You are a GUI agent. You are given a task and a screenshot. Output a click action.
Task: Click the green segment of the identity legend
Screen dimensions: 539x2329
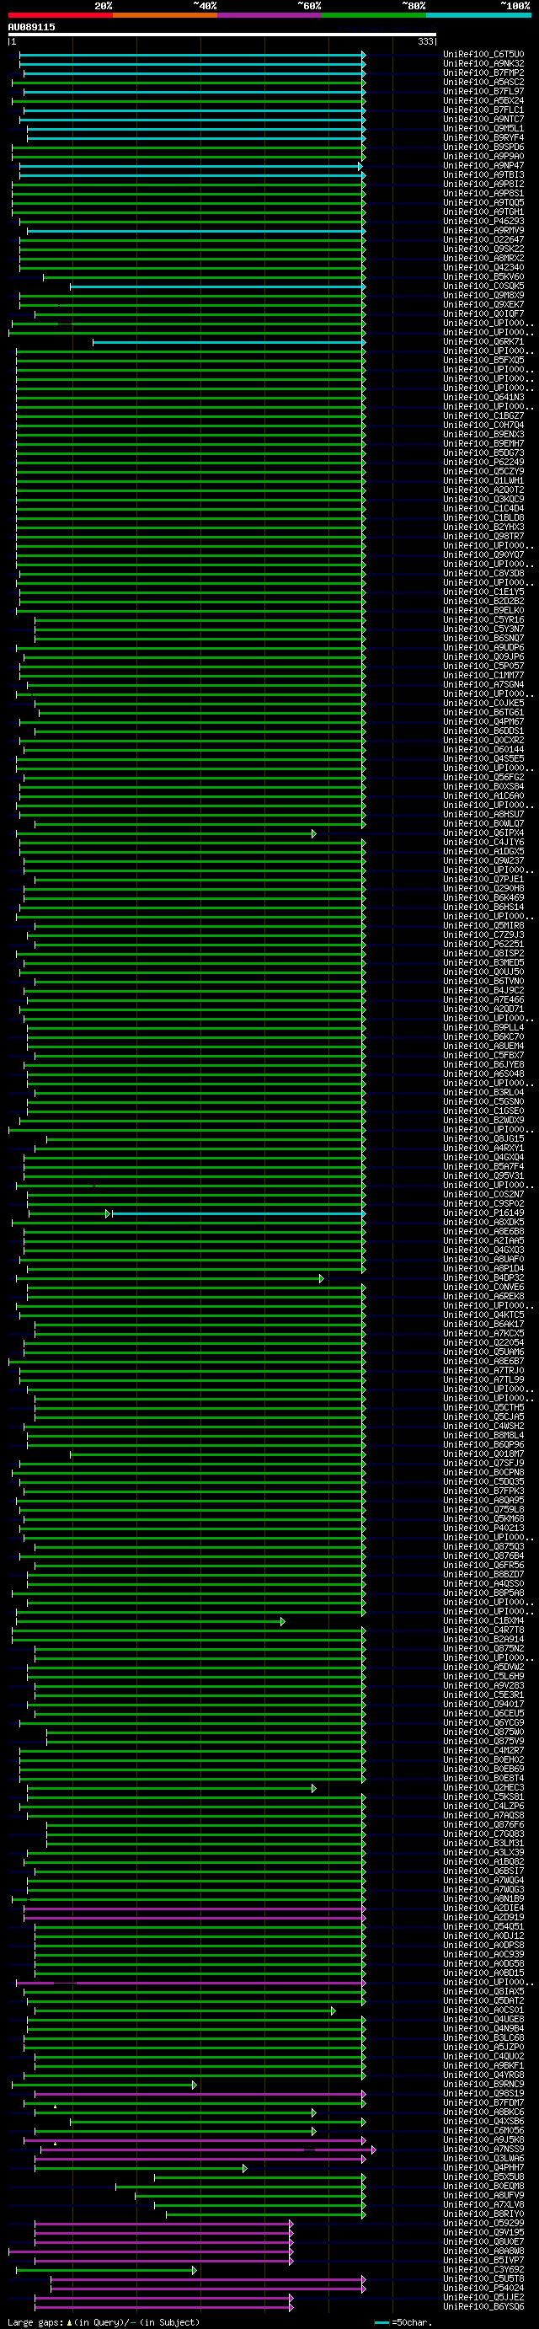point(373,15)
